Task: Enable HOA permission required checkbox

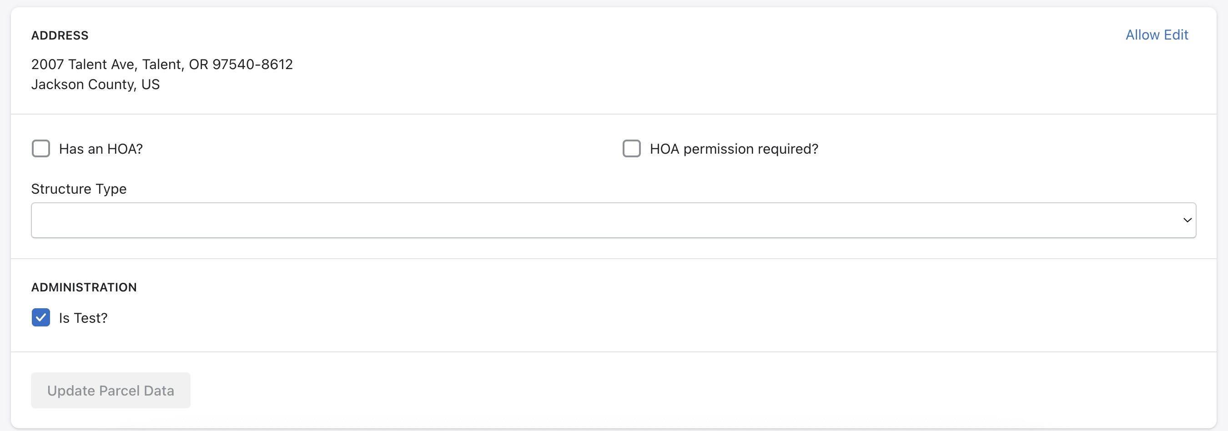Action: (631, 149)
